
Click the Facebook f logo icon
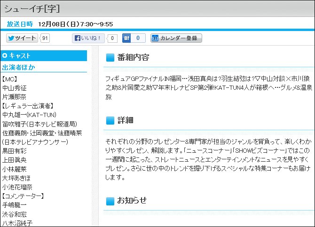point(78,38)
